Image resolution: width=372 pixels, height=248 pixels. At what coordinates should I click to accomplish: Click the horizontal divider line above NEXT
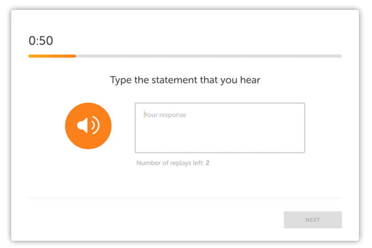pyautogui.click(x=185, y=198)
